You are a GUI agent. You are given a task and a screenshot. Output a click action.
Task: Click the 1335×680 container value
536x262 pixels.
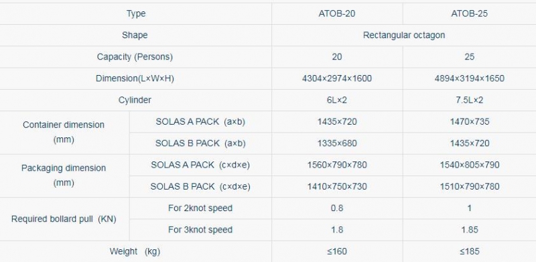[337, 143]
